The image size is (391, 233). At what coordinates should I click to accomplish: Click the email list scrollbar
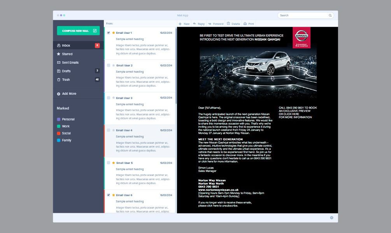176,66
